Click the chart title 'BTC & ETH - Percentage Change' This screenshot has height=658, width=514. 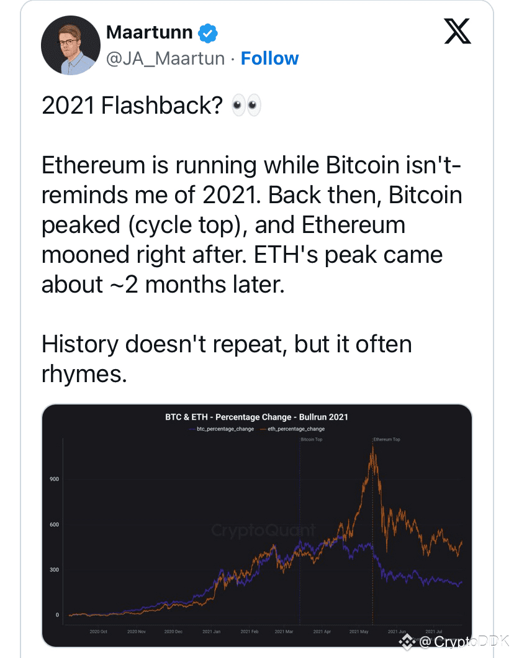coord(228,417)
